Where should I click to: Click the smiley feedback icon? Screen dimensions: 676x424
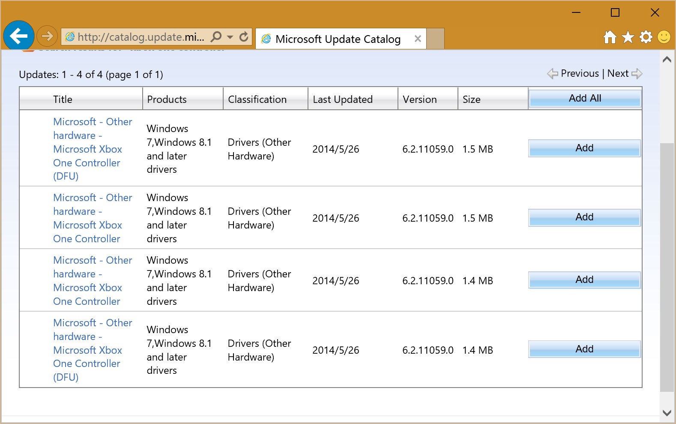click(x=664, y=37)
